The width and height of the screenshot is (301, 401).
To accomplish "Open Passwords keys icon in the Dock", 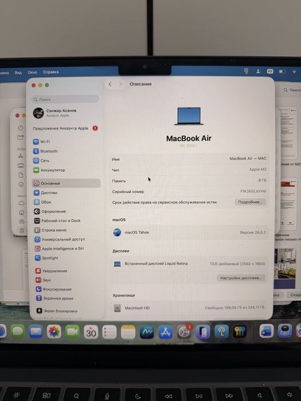I will (240, 332).
